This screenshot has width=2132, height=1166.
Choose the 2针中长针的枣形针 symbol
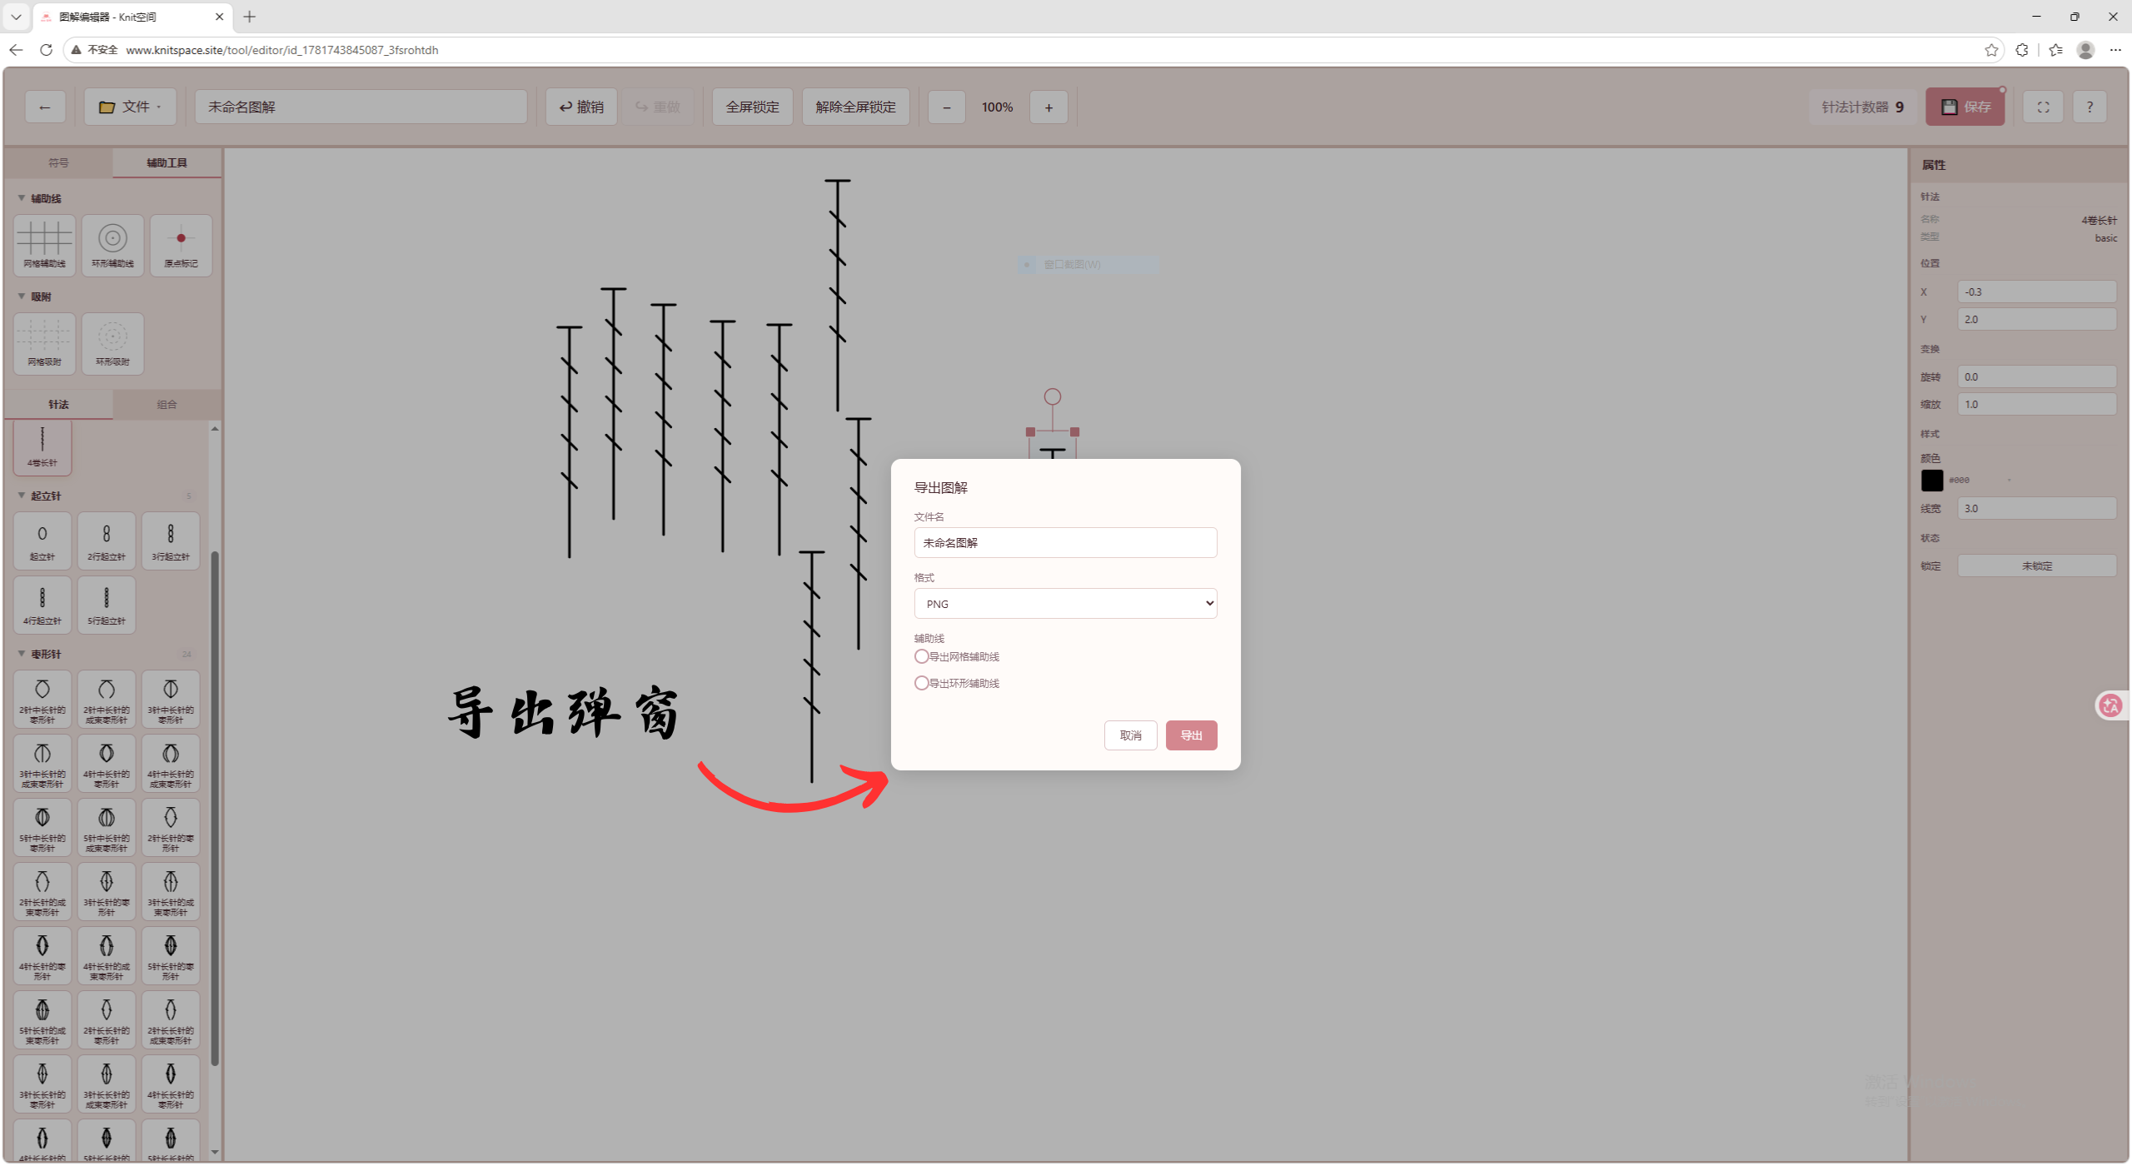coord(42,700)
